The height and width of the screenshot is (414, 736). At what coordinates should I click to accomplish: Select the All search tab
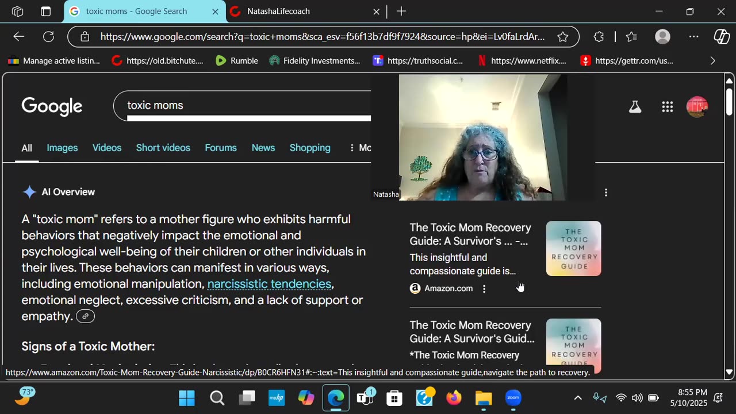tap(27, 148)
